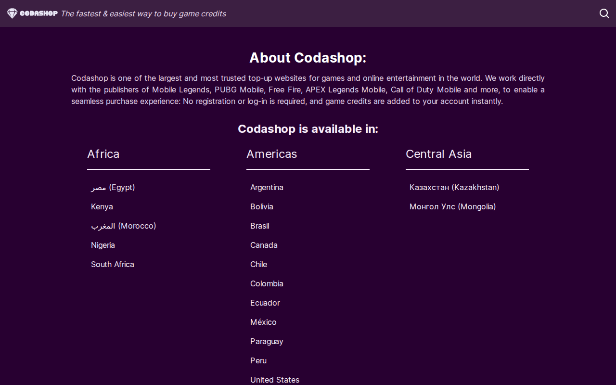Choose Nigeria in Africa list

[103, 245]
